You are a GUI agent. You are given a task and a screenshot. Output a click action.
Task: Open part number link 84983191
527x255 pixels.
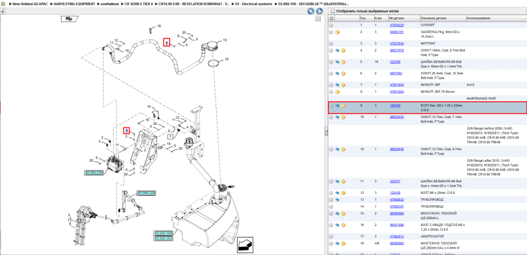pos(397,32)
